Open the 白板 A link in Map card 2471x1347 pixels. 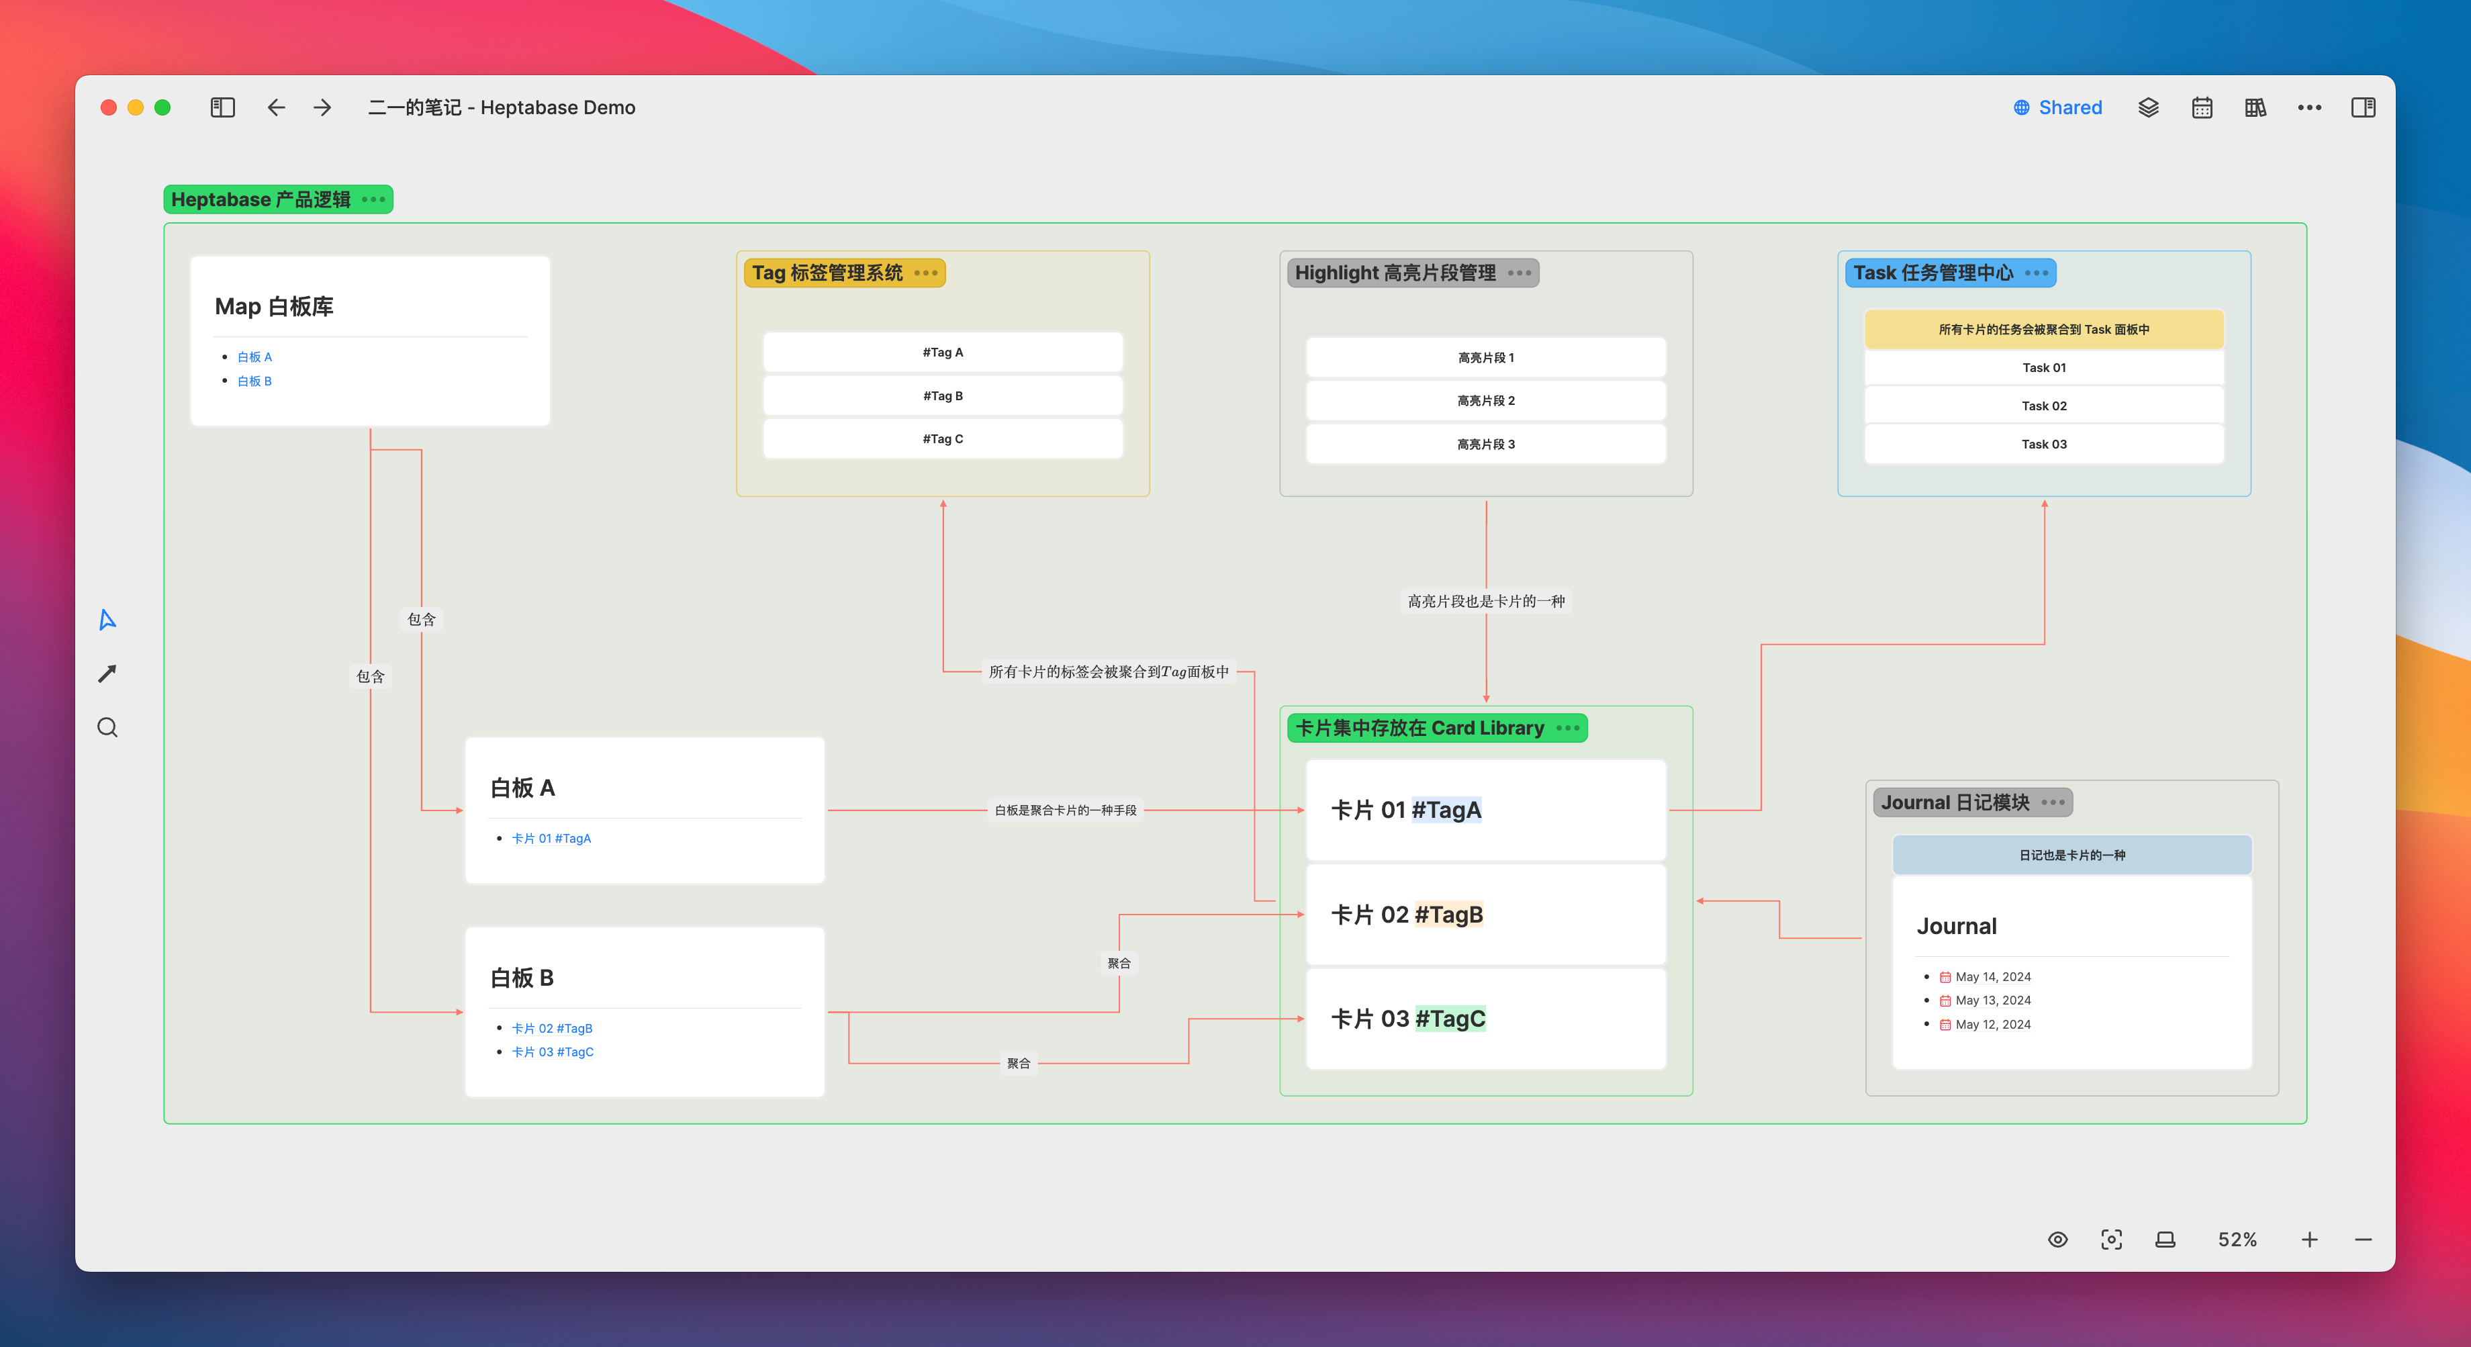pyautogui.click(x=255, y=357)
